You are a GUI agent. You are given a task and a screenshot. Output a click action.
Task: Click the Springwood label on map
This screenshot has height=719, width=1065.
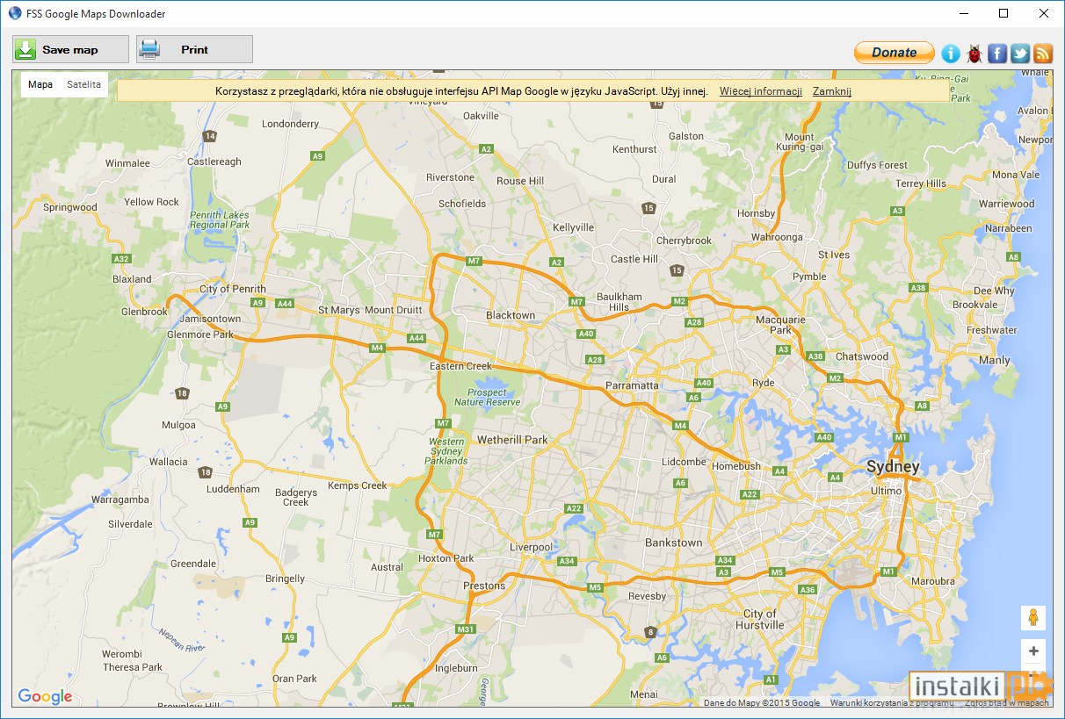[70, 208]
